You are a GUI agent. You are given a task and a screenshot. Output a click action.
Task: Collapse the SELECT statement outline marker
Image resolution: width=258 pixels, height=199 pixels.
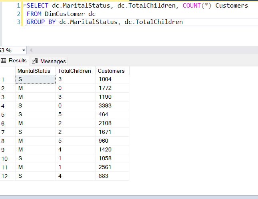click(x=24, y=6)
